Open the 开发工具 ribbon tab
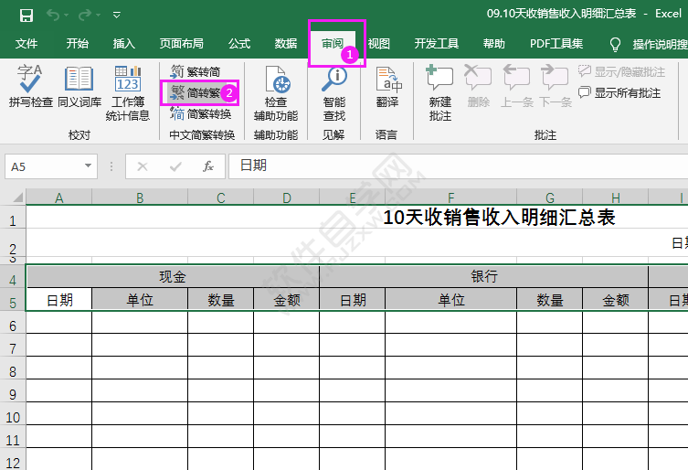The width and height of the screenshot is (688, 470). [436, 44]
